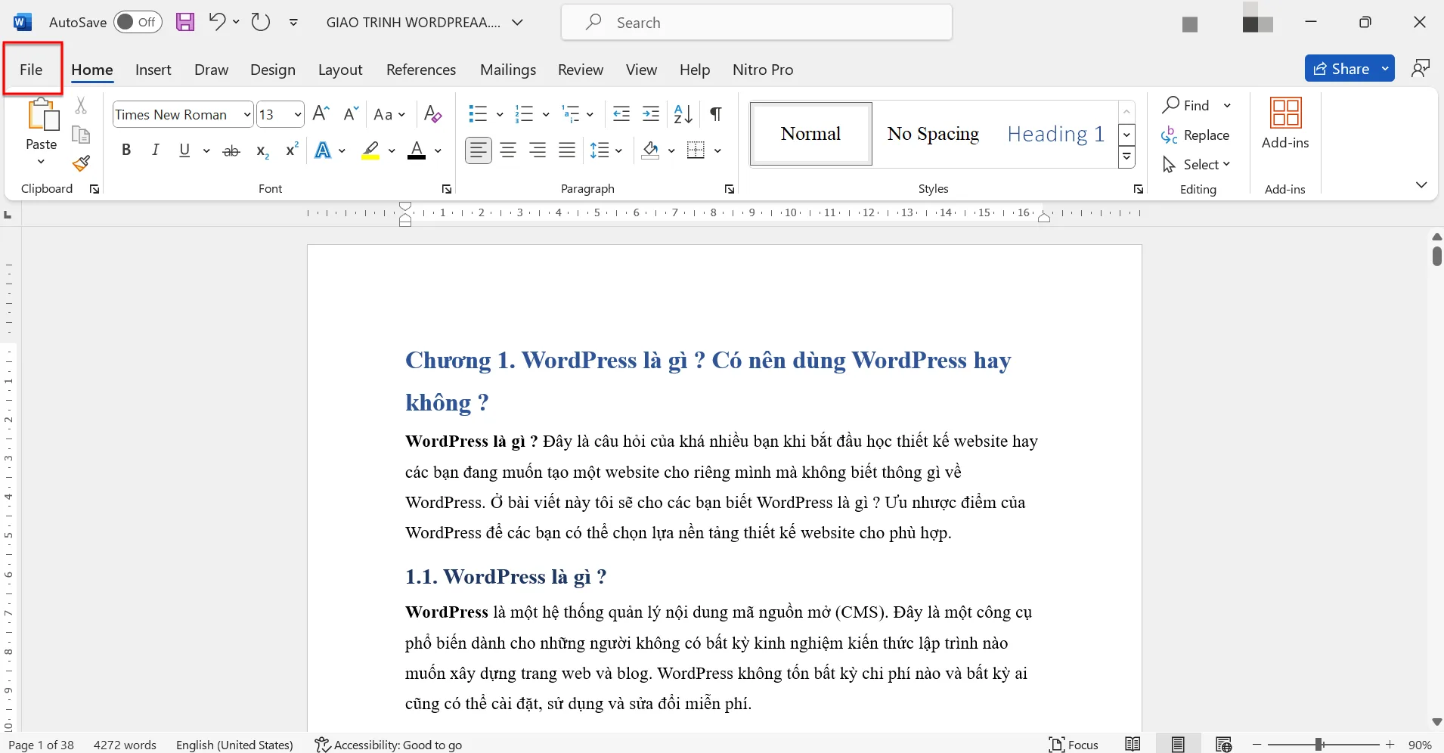The height and width of the screenshot is (753, 1444).
Task: Apply superscript formatting
Action: [x=292, y=150]
